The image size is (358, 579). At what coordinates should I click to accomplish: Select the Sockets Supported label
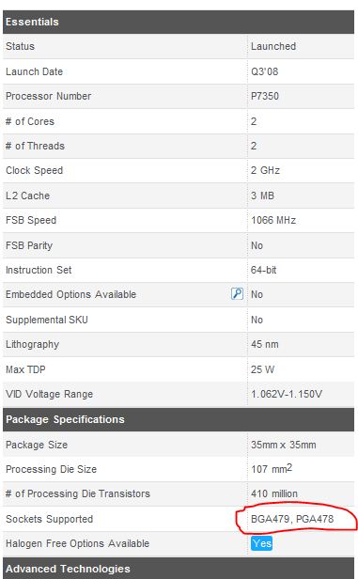pos(49,519)
